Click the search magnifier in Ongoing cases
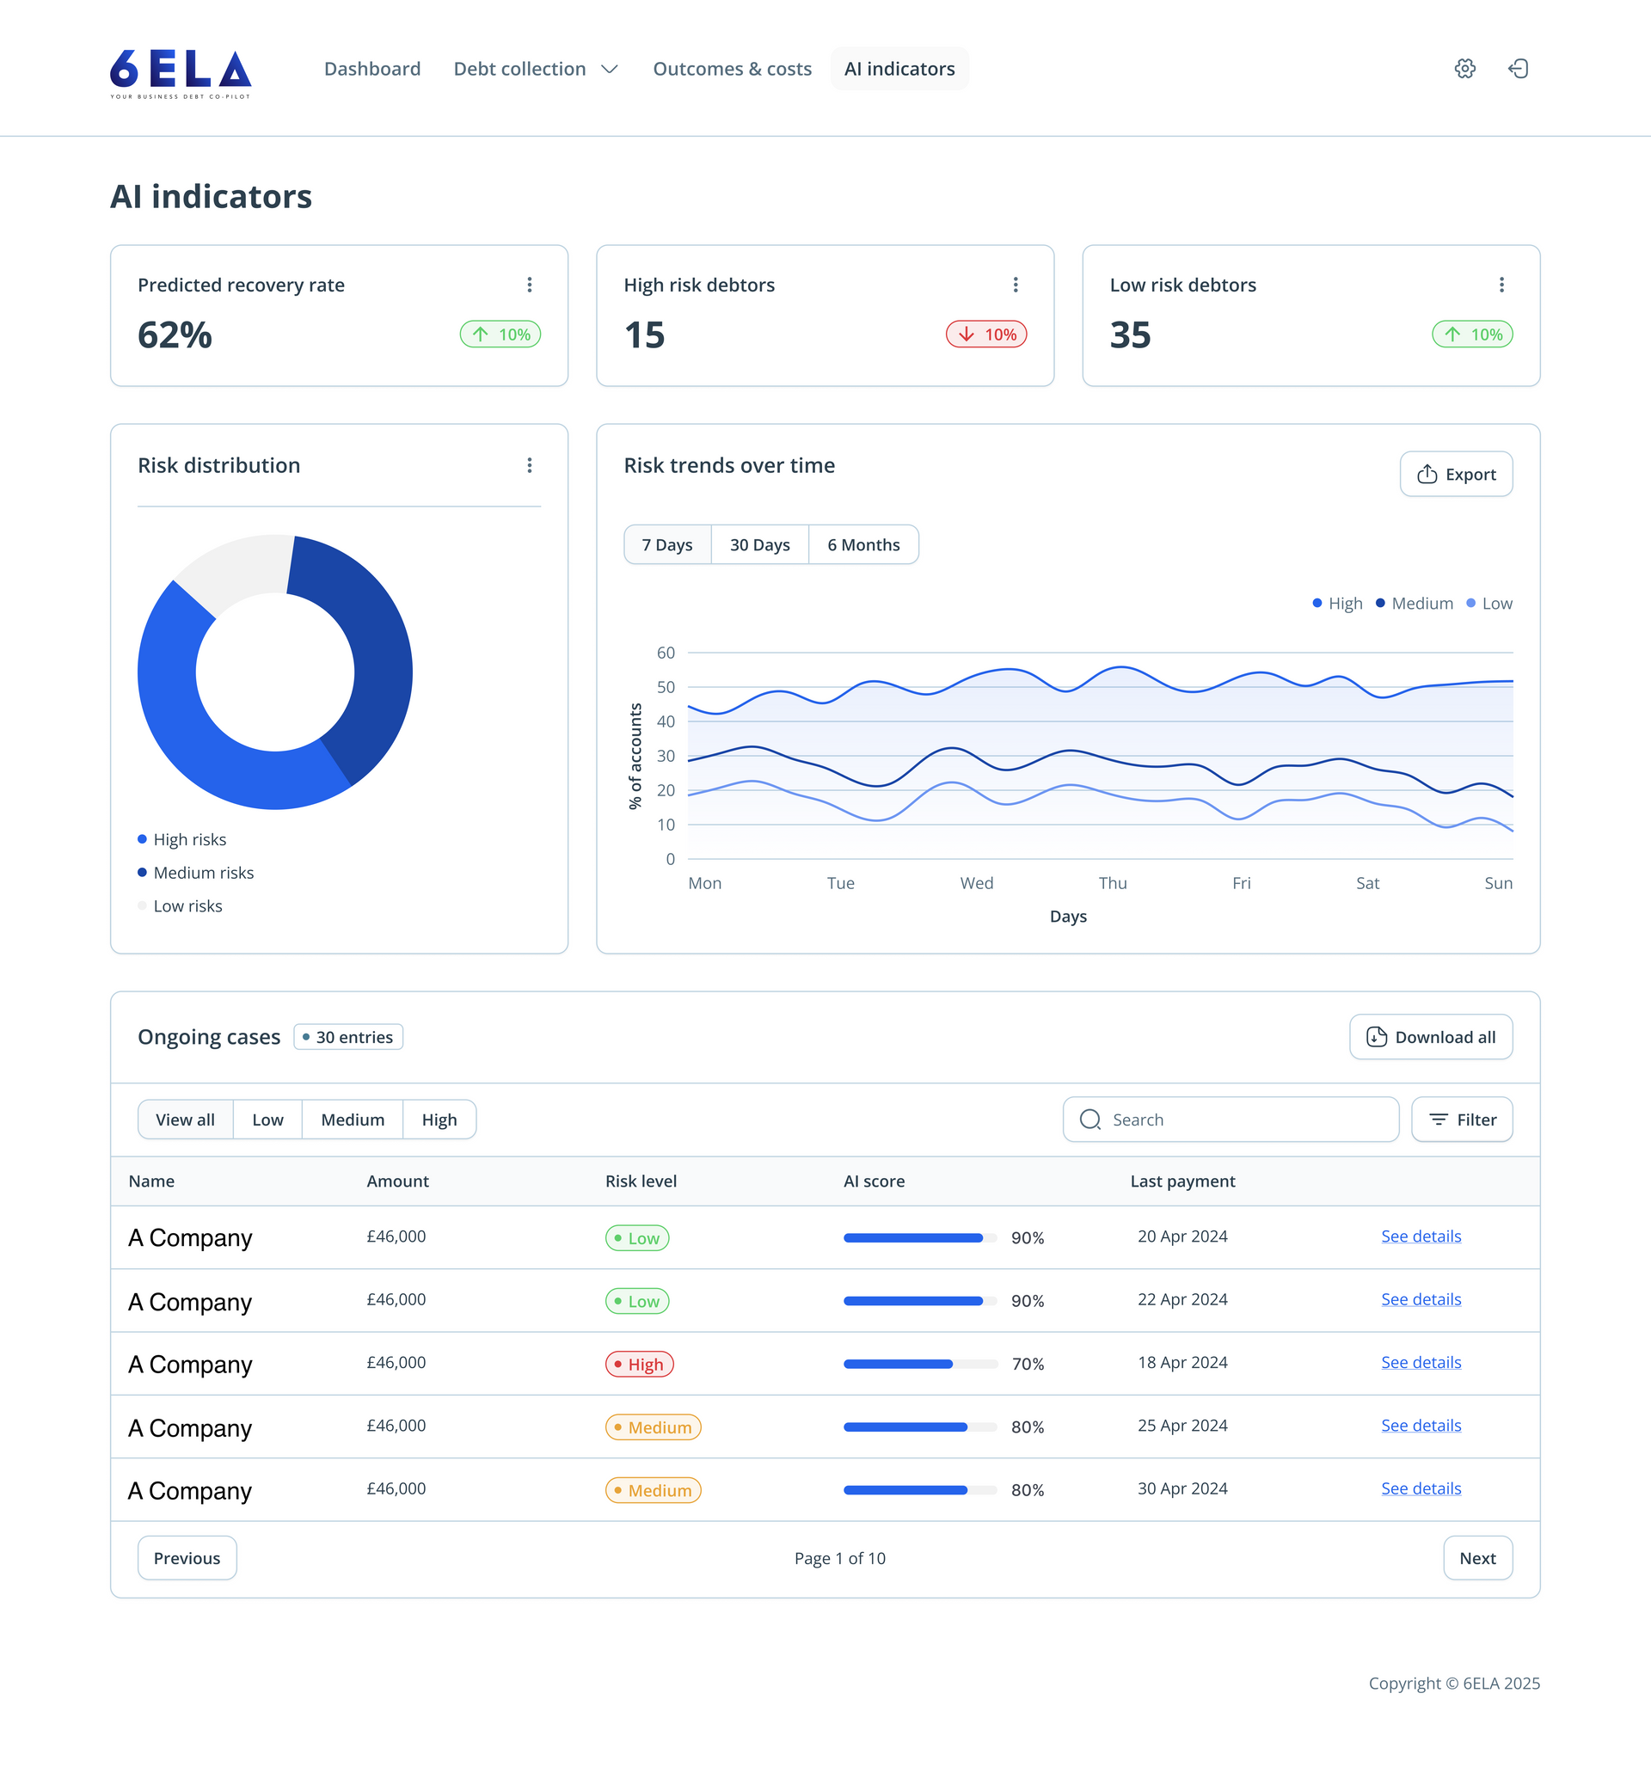The image size is (1651, 1767). click(1090, 1119)
